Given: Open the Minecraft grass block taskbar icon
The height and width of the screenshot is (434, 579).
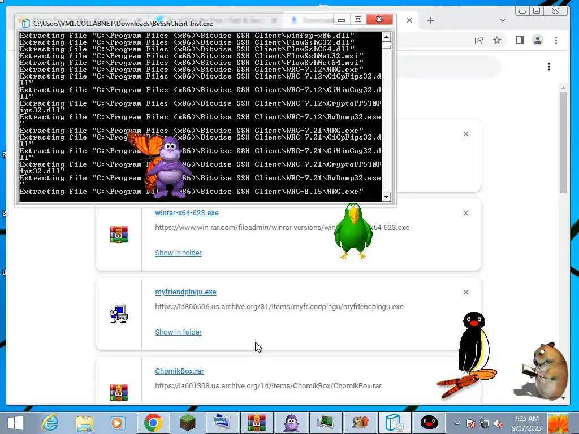Looking at the screenshot, I should pos(188,422).
